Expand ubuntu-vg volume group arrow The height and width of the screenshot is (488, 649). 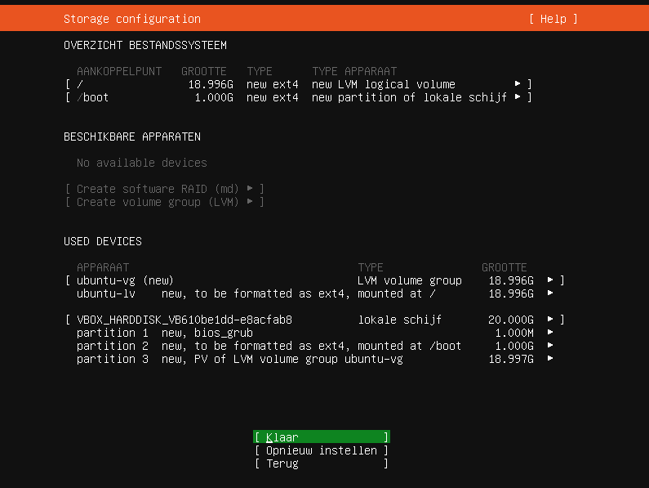click(x=550, y=280)
